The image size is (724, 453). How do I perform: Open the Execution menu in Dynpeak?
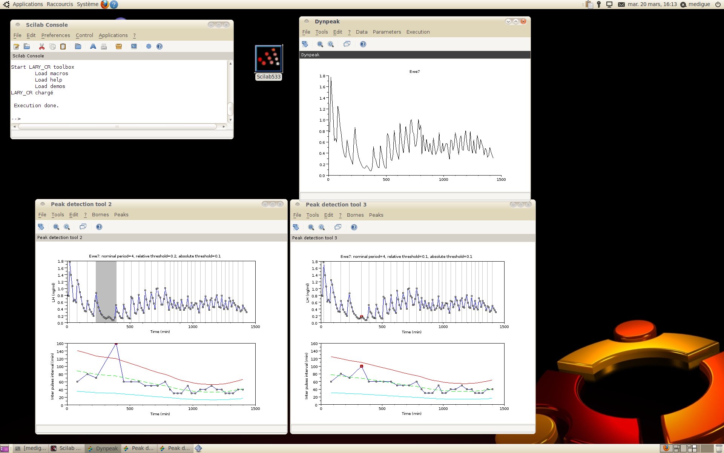(x=418, y=32)
